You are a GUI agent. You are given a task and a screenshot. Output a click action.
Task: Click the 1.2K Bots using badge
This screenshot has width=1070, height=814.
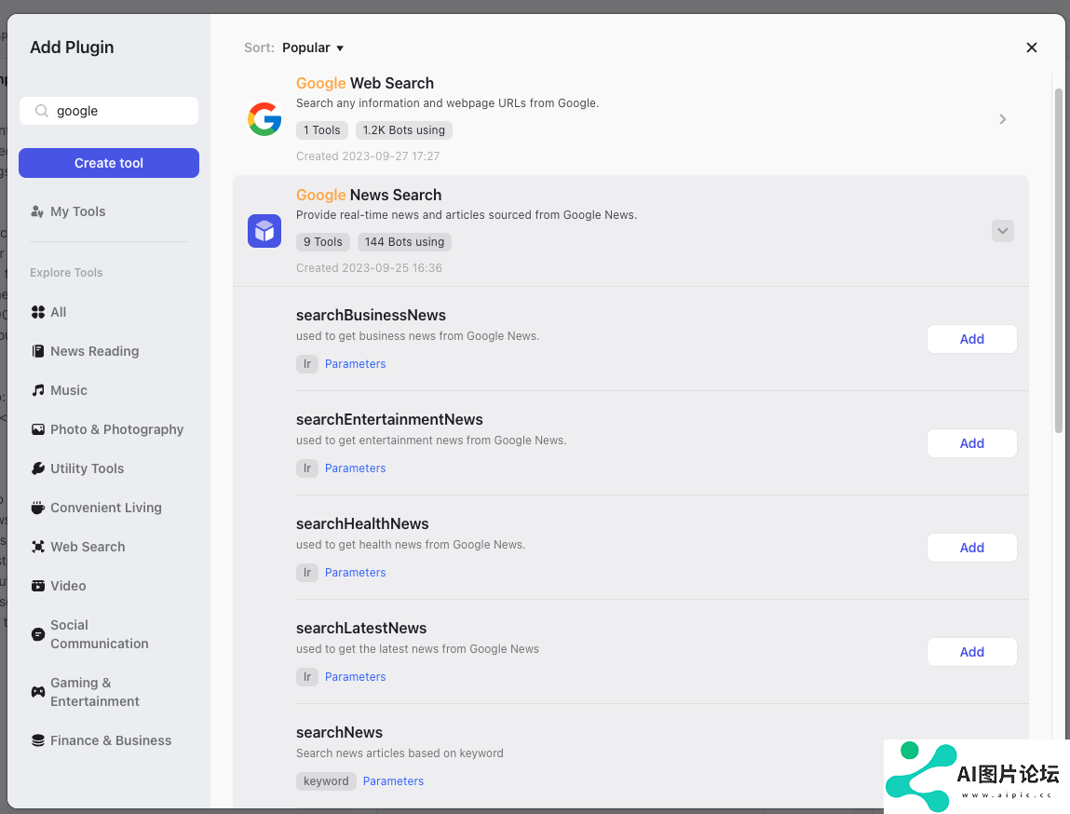click(404, 130)
